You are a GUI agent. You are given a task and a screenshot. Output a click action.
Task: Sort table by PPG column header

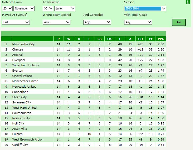click(161, 39)
